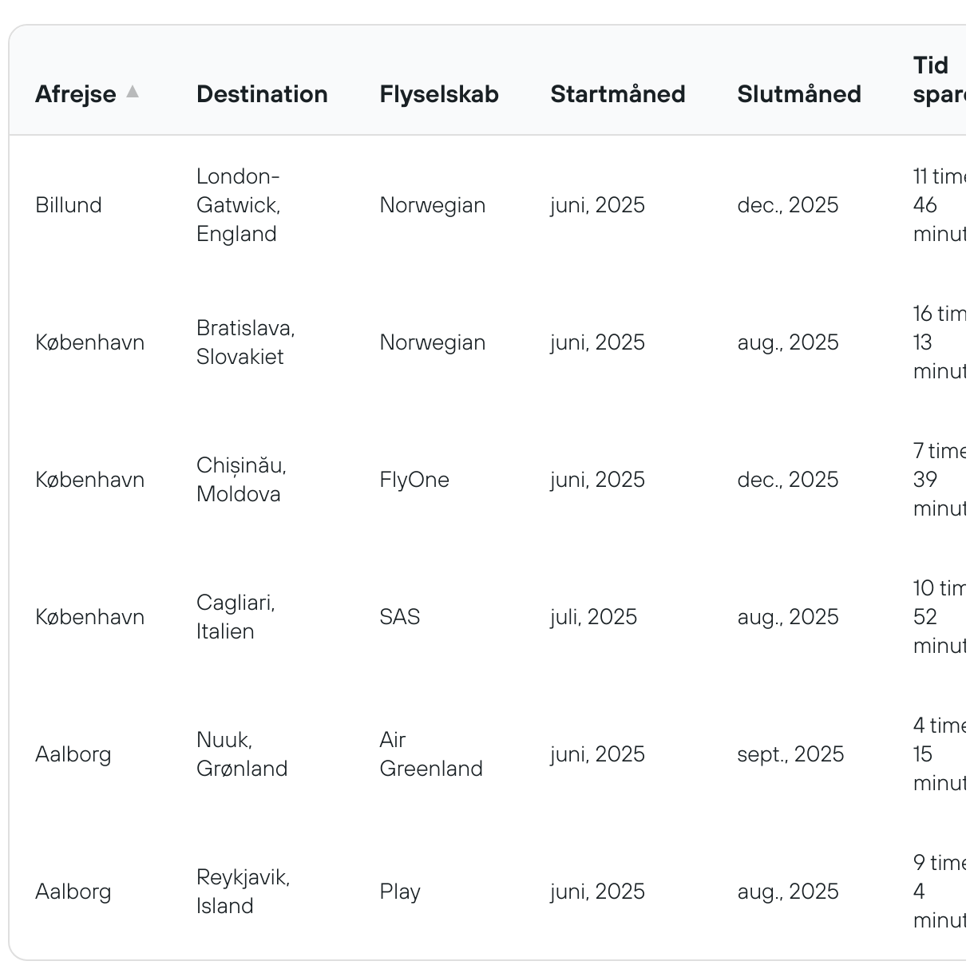The image size is (974, 969).
Task: Select the sept., 2025 end month cell
Action: click(790, 754)
